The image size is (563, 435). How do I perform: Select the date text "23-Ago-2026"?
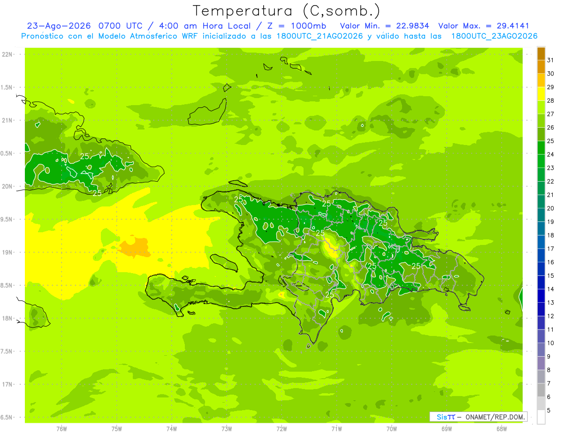59,26
